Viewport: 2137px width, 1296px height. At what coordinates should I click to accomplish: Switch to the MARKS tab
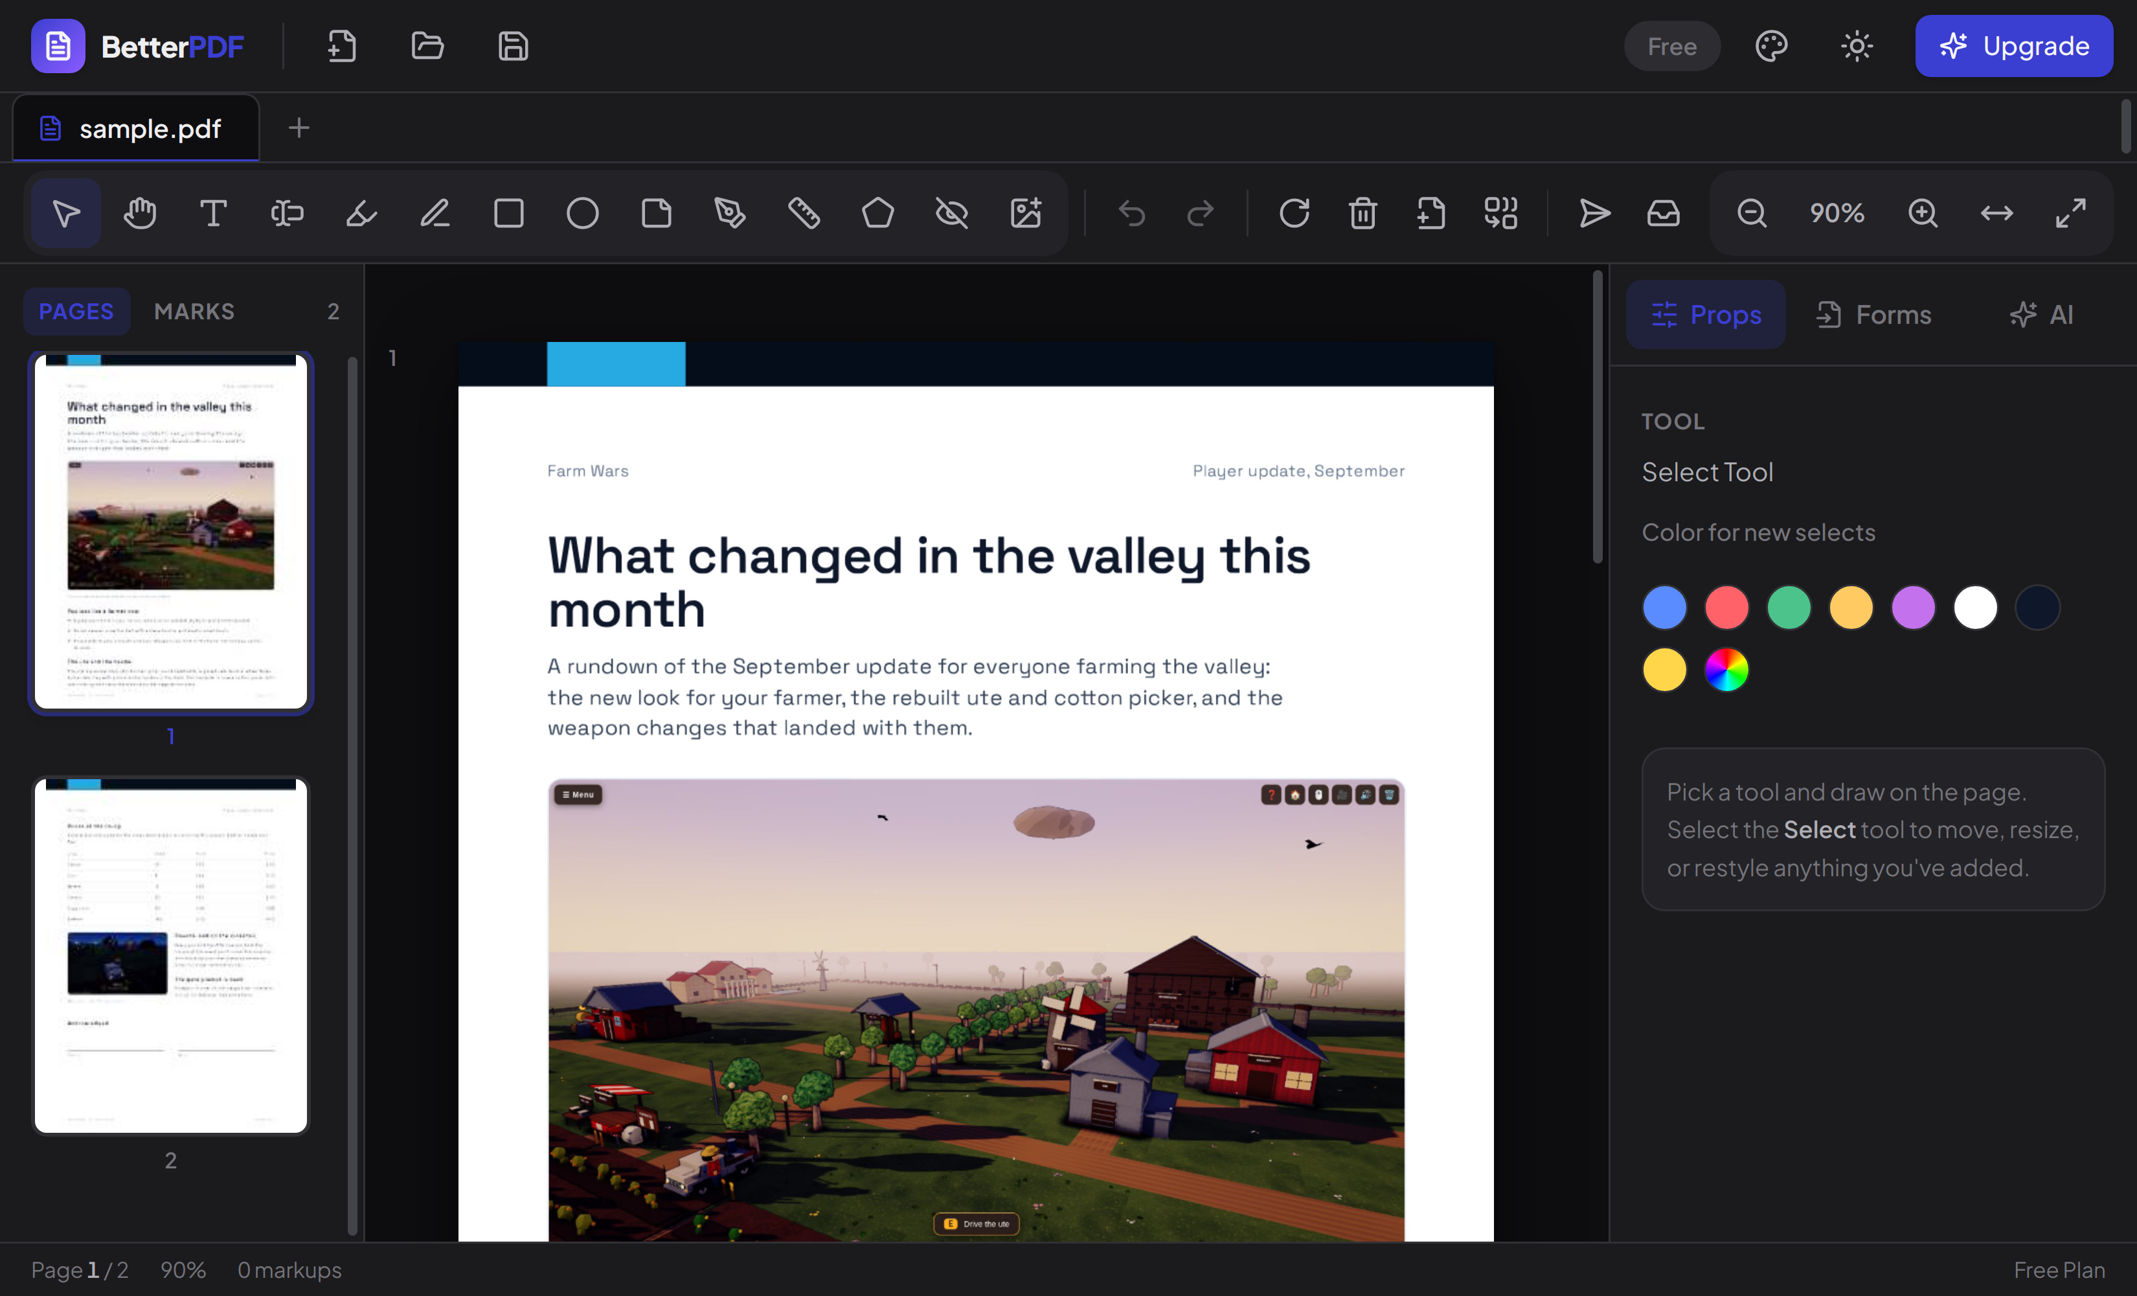(x=194, y=312)
